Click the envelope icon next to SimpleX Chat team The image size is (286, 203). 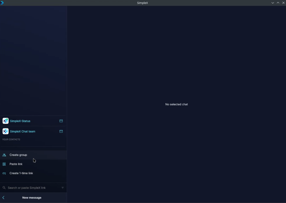point(61,131)
